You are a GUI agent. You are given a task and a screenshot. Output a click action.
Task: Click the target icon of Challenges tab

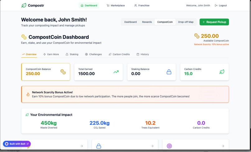[x=87, y=54]
